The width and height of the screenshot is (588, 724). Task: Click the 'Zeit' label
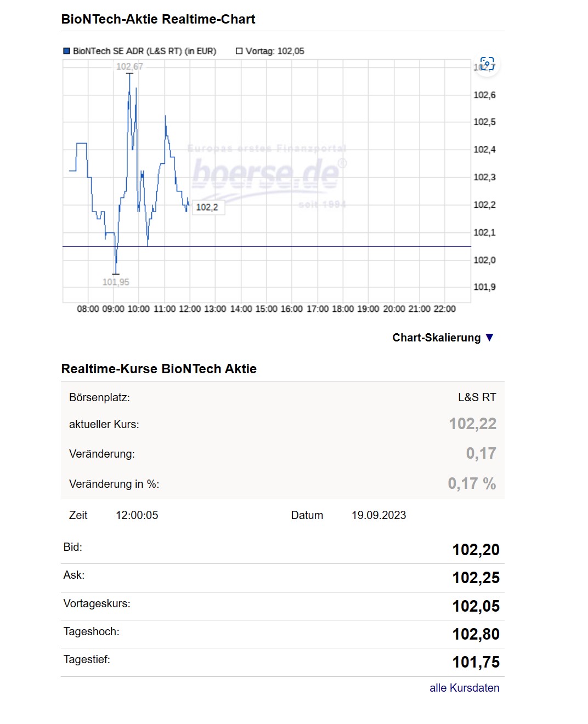point(78,515)
